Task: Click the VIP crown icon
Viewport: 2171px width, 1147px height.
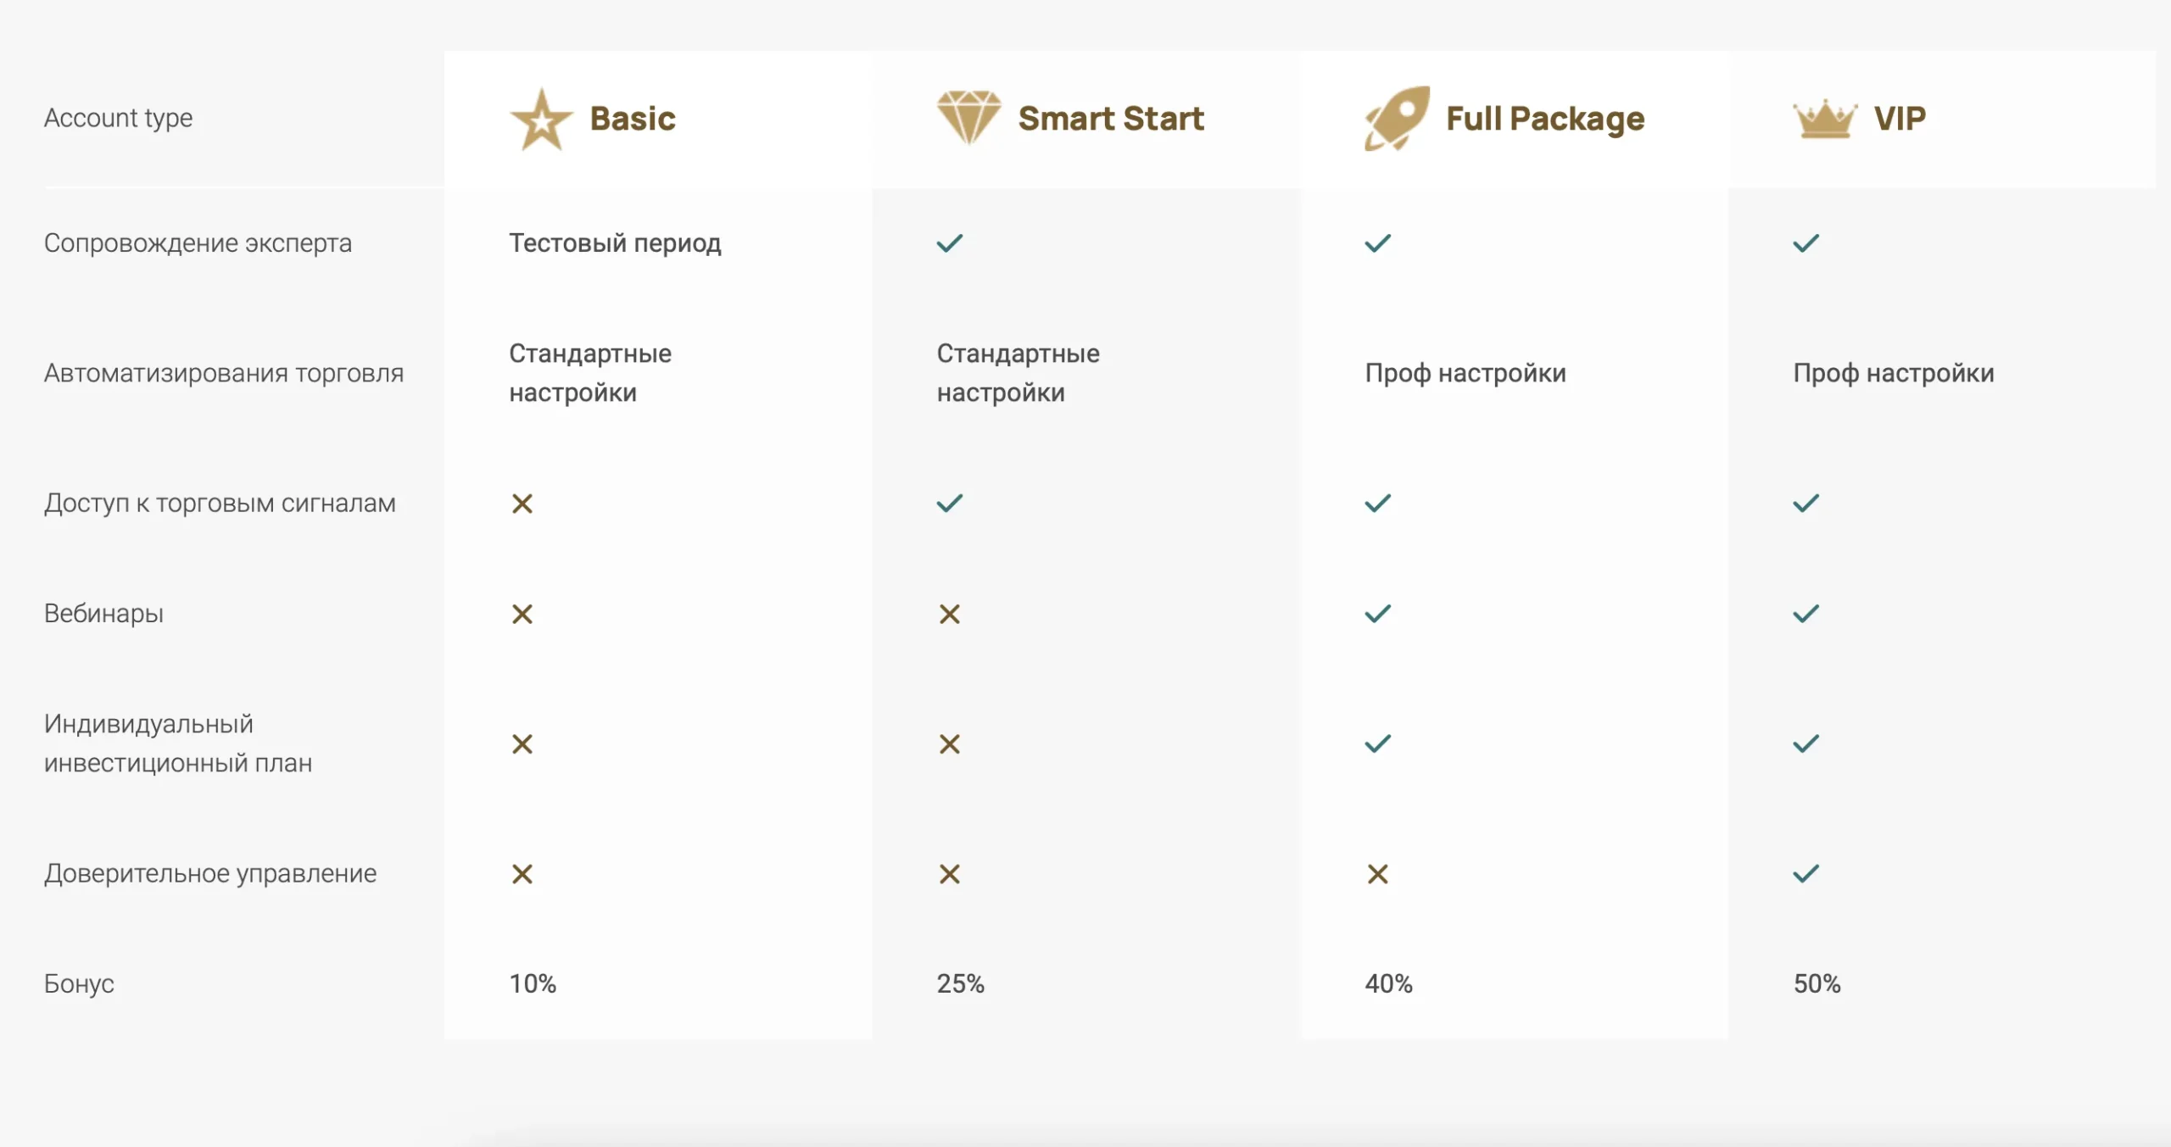Action: click(1825, 119)
